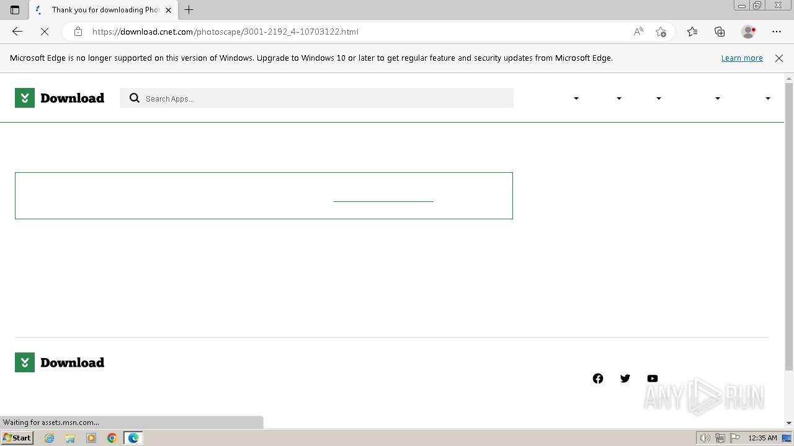Click the footer Download logo
The image size is (794, 446).
click(60, 362)
